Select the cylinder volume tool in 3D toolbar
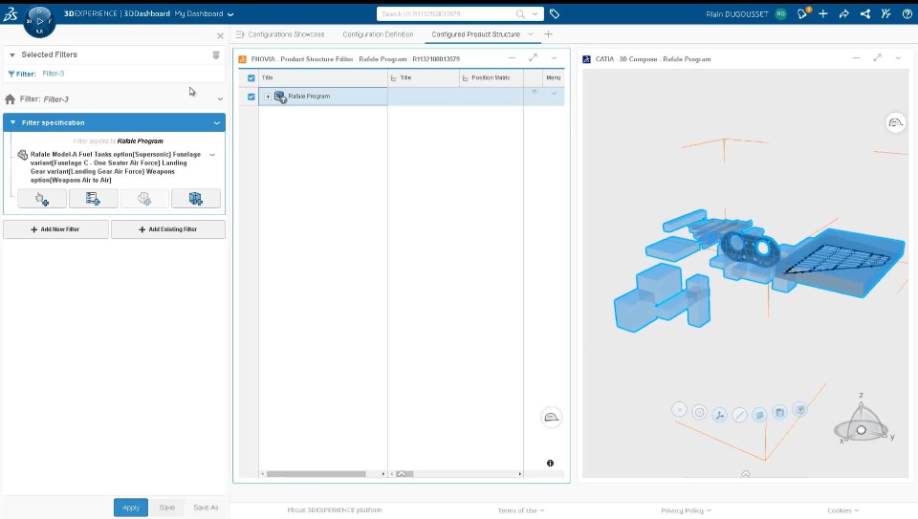Image resolution: width=918 pixels, height=519 pixels. click(x=780, y=412)
